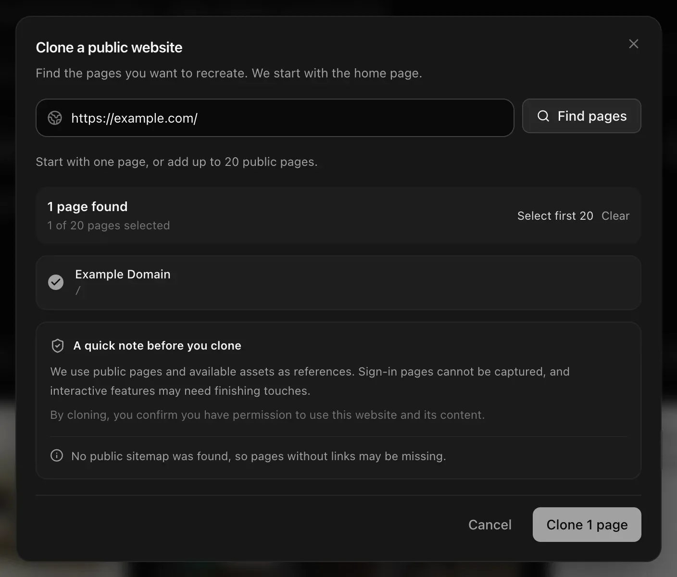The image size is (677, 577).
Task: Select the Example Domain page title
Action: click(123, 274)
